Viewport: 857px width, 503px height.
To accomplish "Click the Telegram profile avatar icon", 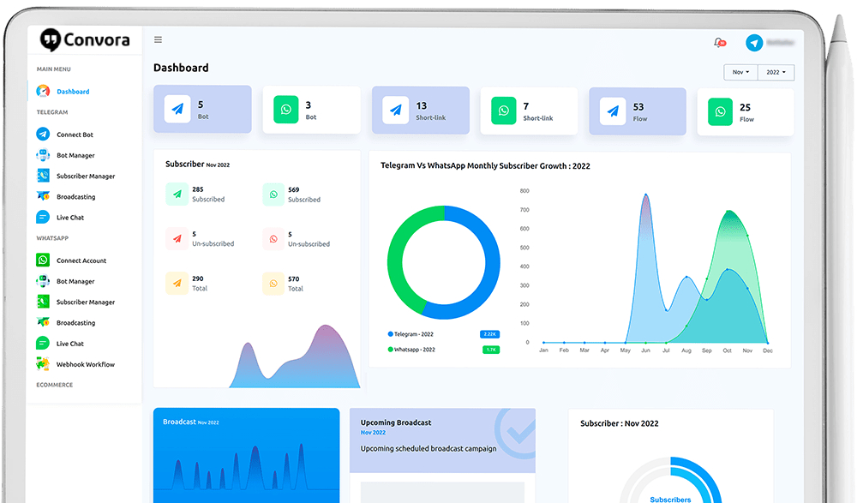I will [x=754, y=43].
